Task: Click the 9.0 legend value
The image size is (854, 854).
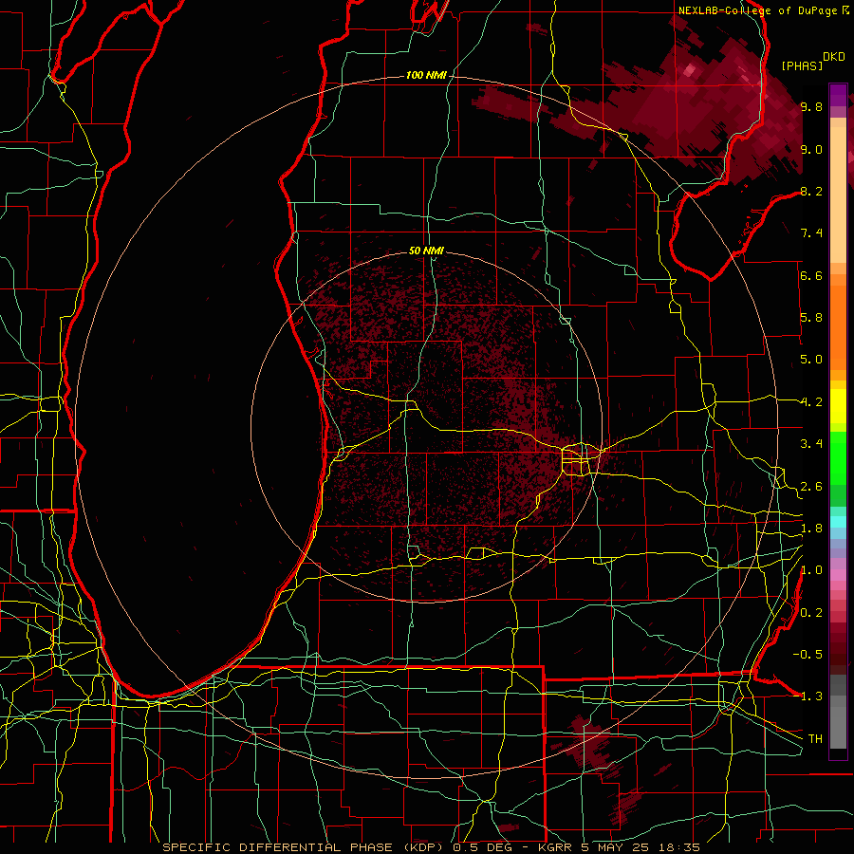Action: (811, 149)
